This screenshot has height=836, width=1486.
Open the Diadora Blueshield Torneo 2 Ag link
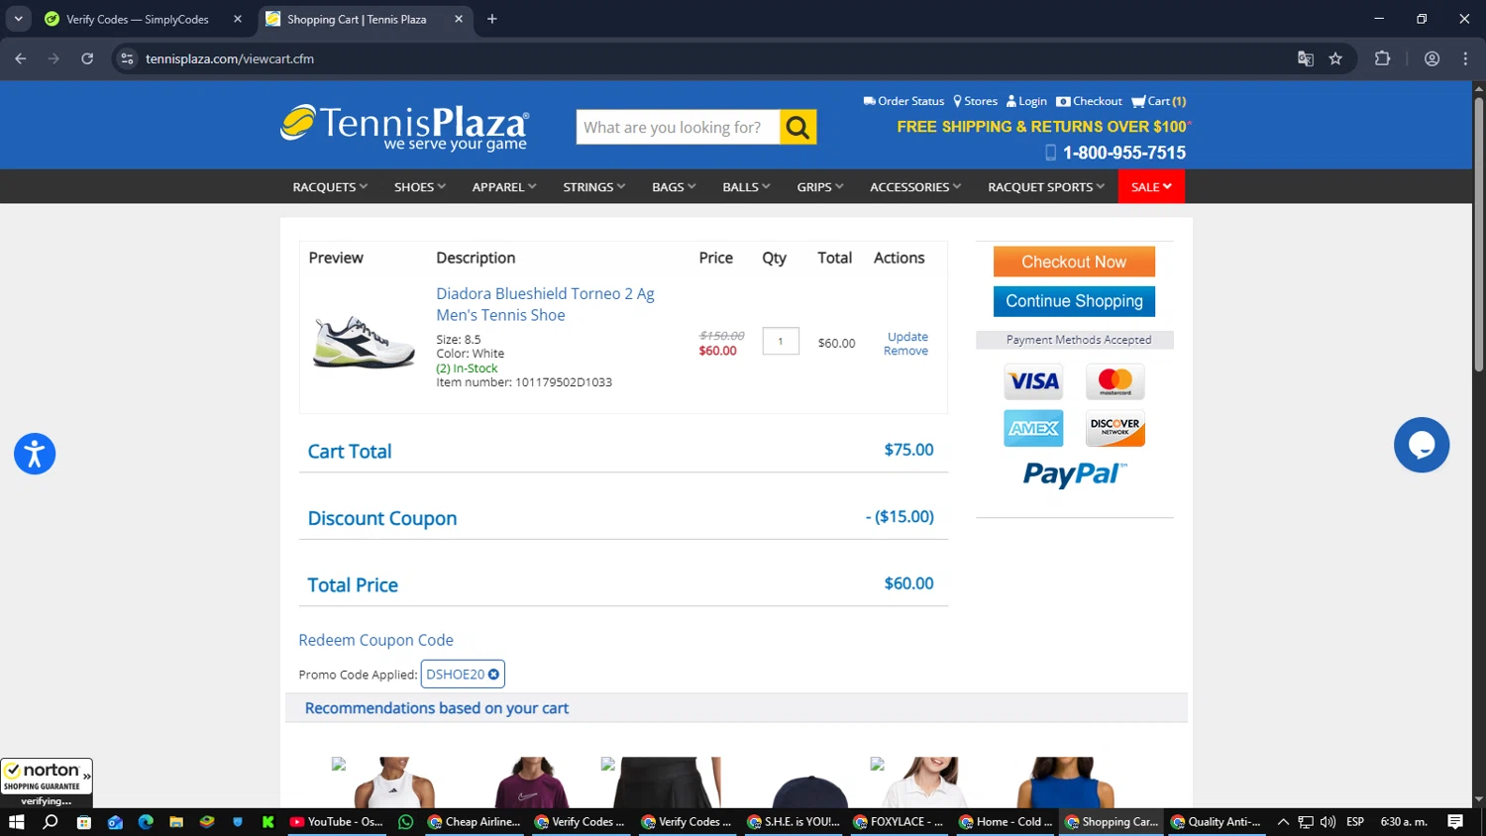point(545,304)
